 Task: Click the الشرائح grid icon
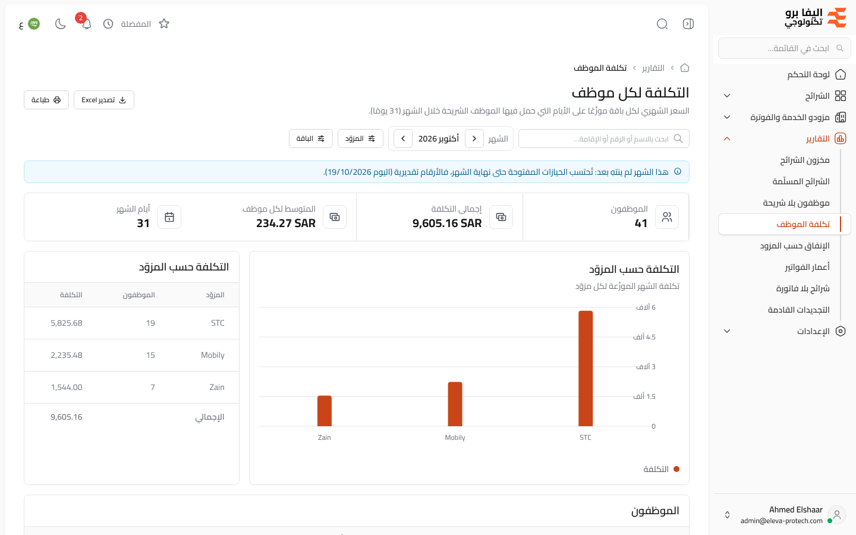click(x=841, y=96)
